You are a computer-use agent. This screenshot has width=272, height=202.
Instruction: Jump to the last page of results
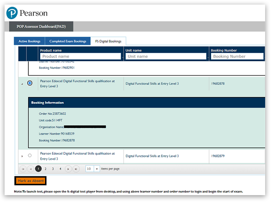[76, 169]
